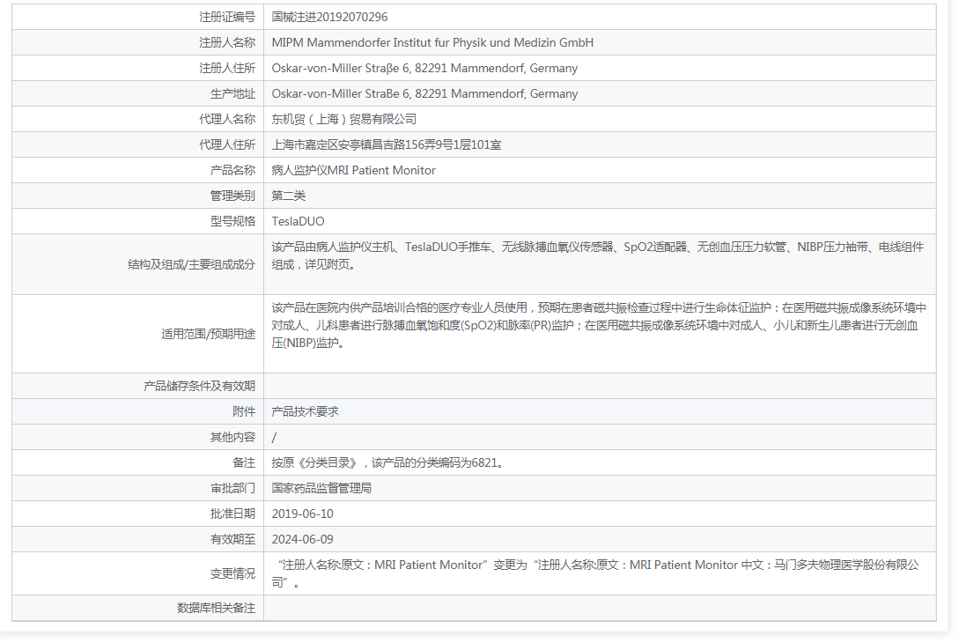Select the 附件 label
The height and width of the screenshot is (643, 966).
(243, 412)
